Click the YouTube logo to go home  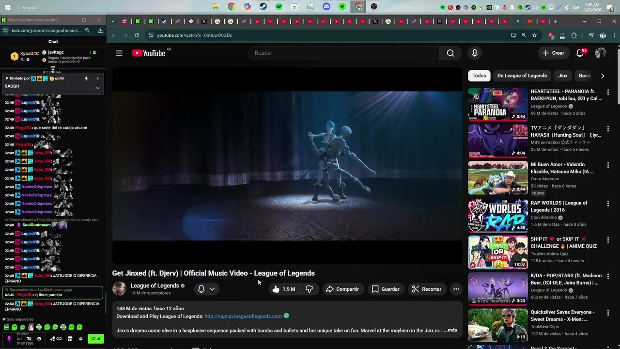coord(149,53)
